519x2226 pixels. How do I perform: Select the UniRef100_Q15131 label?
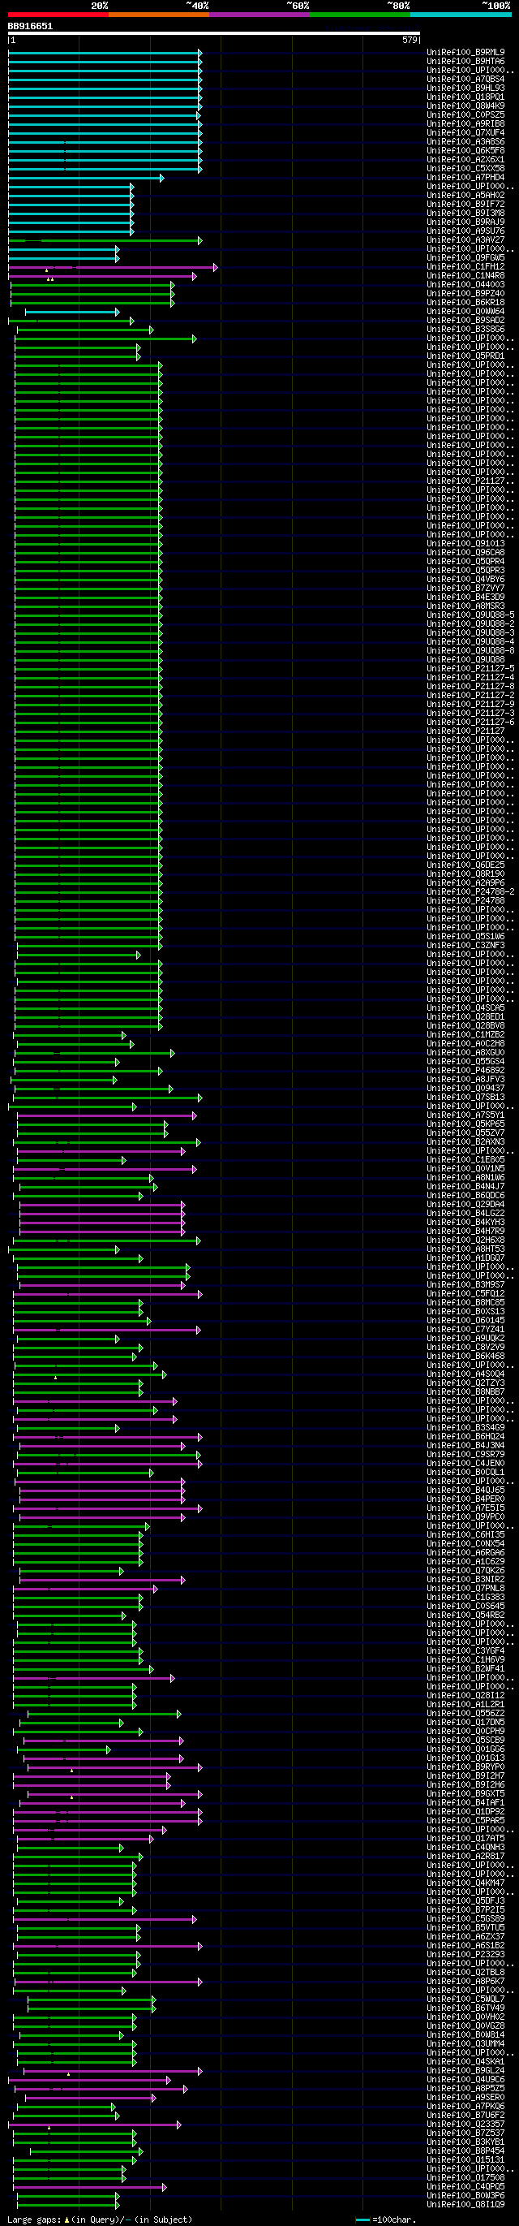click(465, 2160)
